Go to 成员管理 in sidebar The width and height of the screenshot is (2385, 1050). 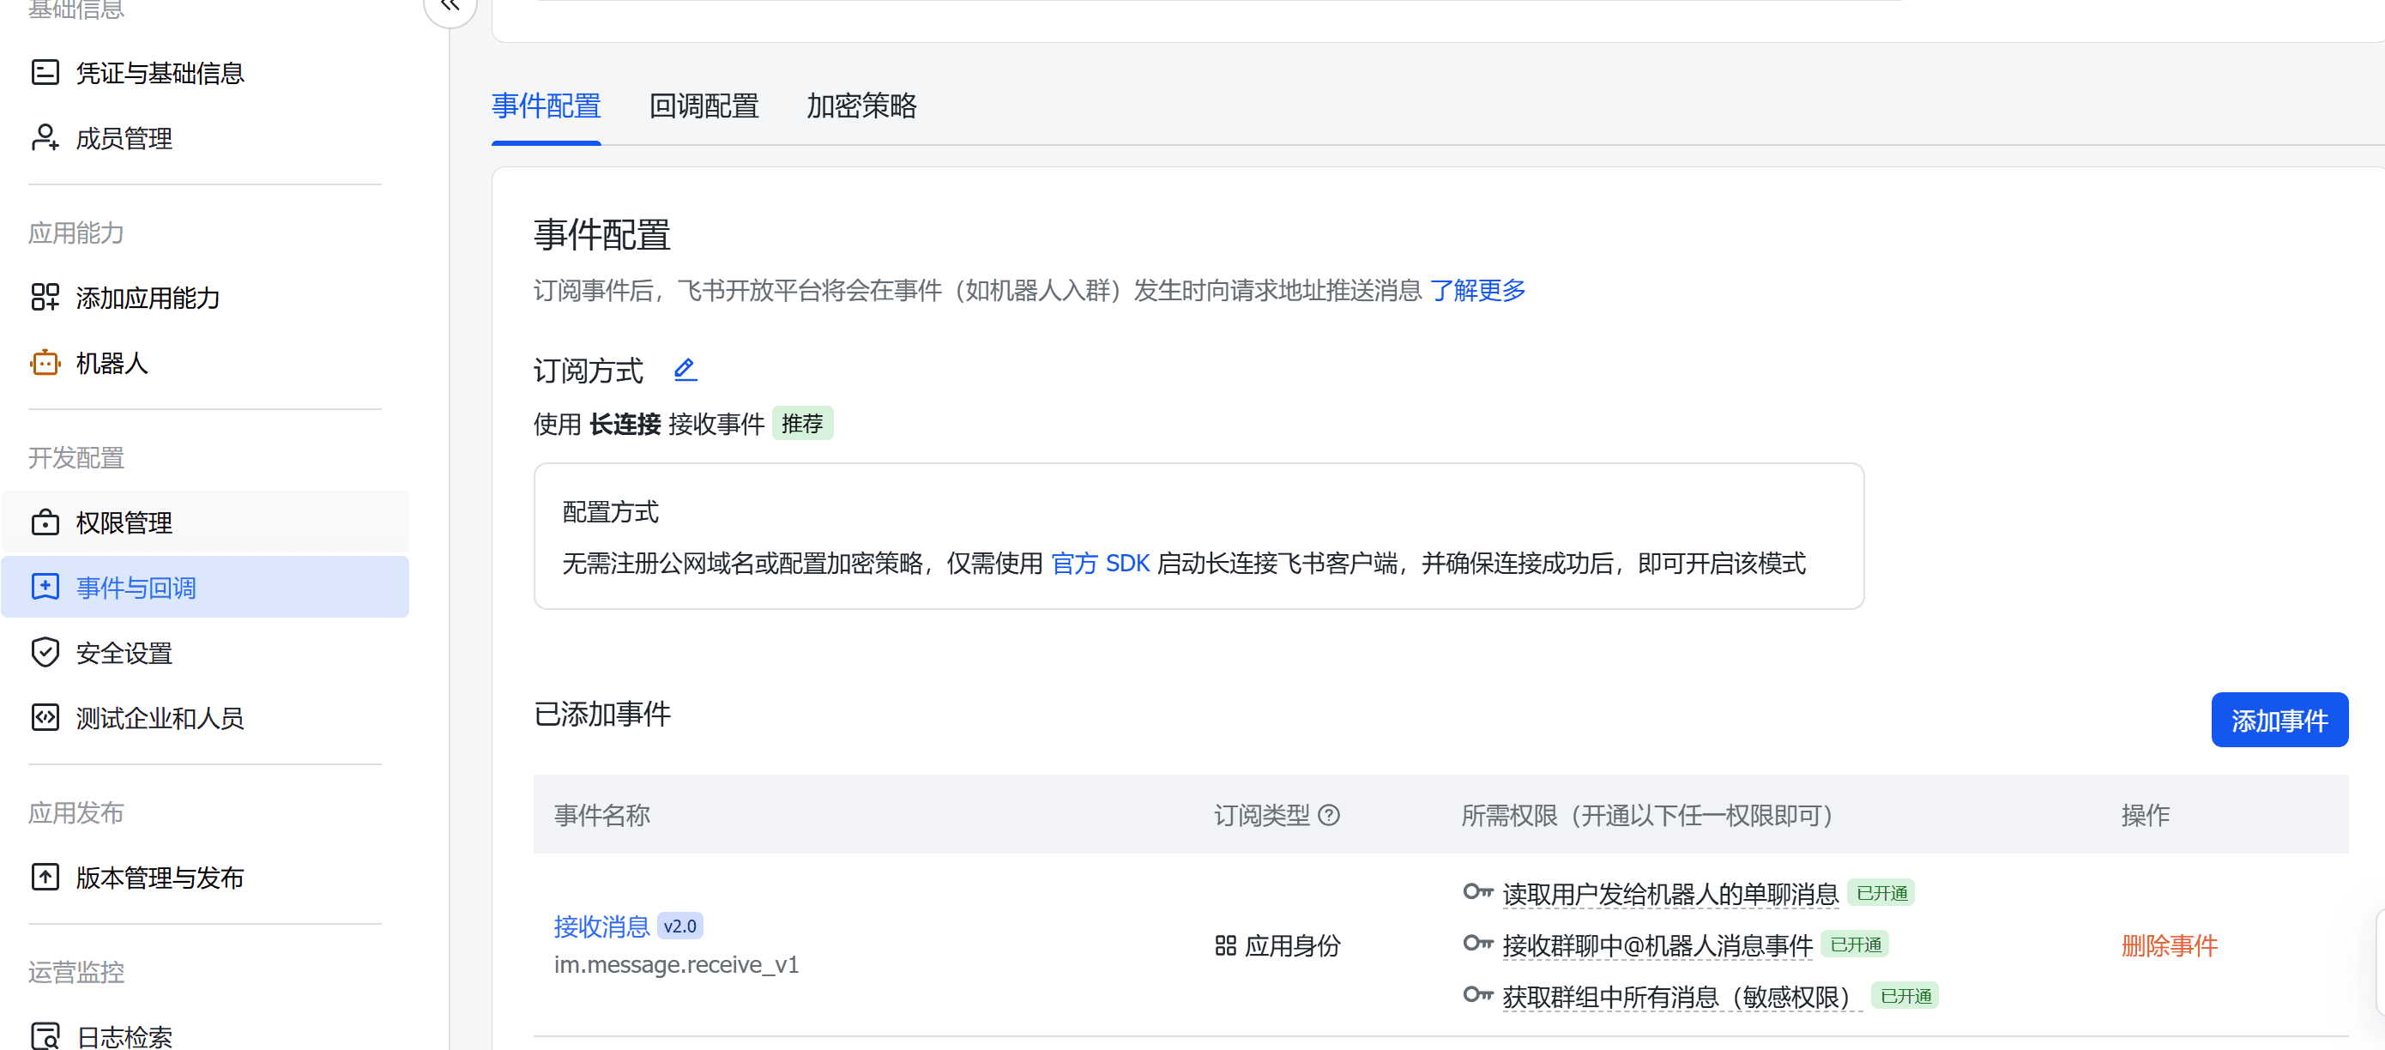click(124, 139)
